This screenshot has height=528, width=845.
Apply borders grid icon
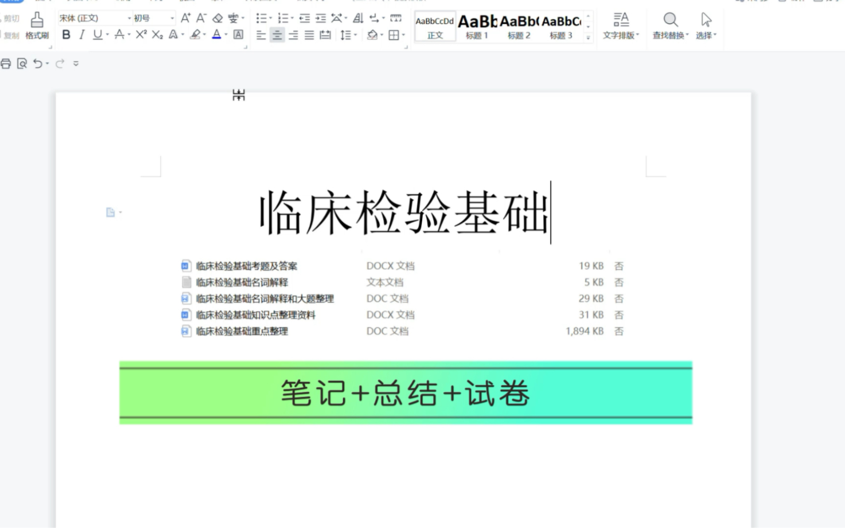394,35
